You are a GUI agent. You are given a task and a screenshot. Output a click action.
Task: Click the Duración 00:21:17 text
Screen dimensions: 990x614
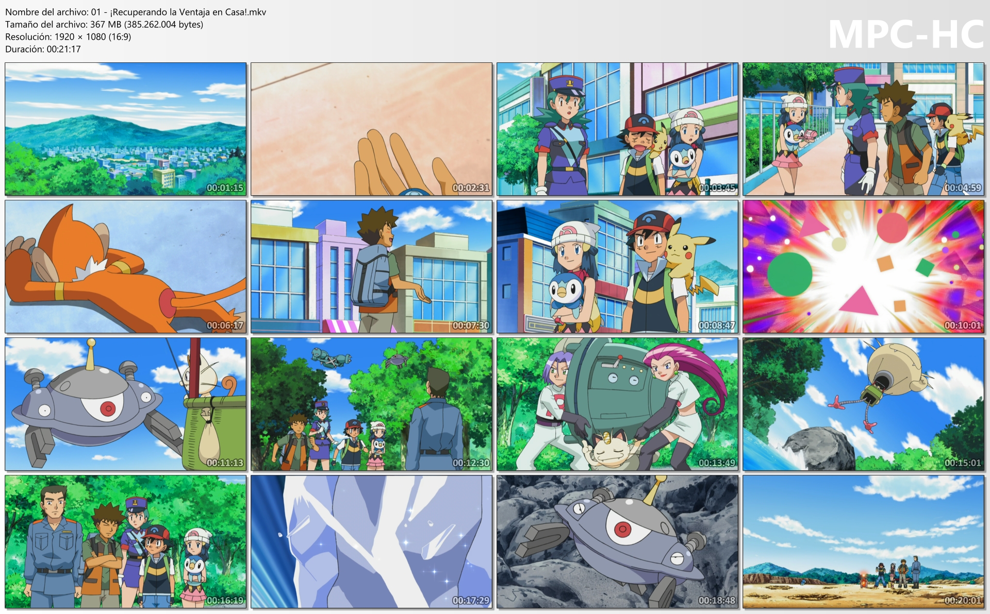(x=43, y=49)
